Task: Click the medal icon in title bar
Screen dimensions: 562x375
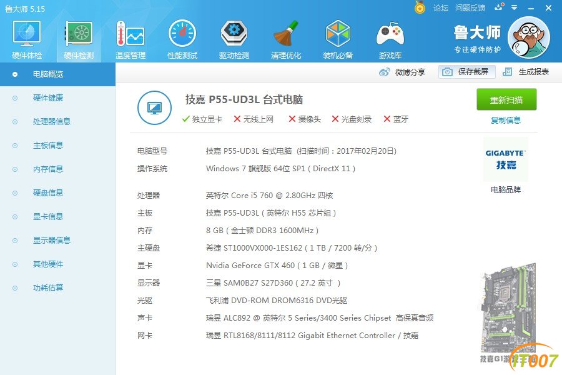Action: click(x=420, y=7)
